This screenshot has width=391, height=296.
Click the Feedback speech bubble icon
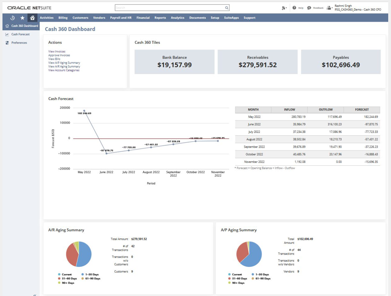point(309,8)
